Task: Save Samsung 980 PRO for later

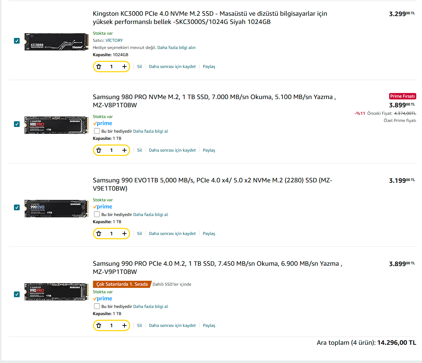Action: point(172,150)
